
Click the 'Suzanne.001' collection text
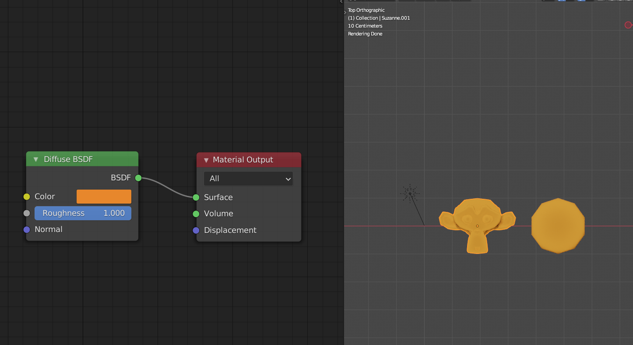(x=396, y=18)
